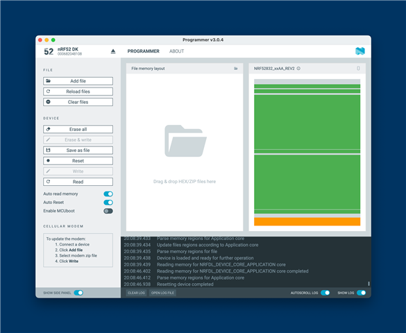Click the device serial number 000682048108
Viewport: 406px width, 333px height.
tap(69, 54)
